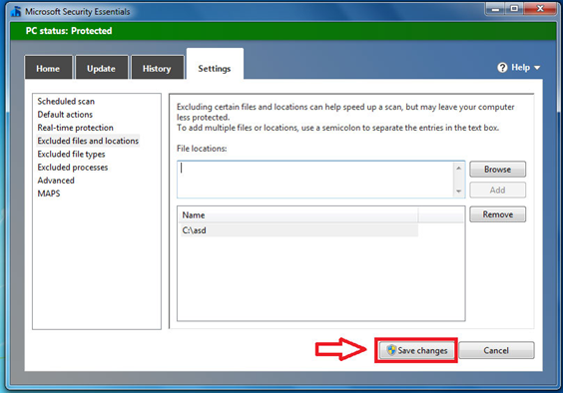Select Scheduled scan in settings list
The image size is (563, 393).
click(66, 101)
